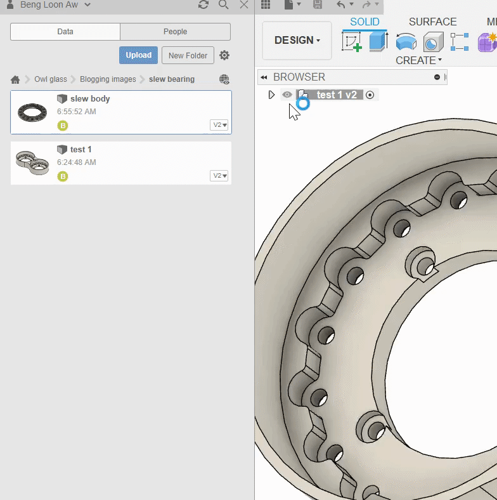Select the Create Form tool
Viewport: 497px width, 500px height.
click(x=487, y=42)
